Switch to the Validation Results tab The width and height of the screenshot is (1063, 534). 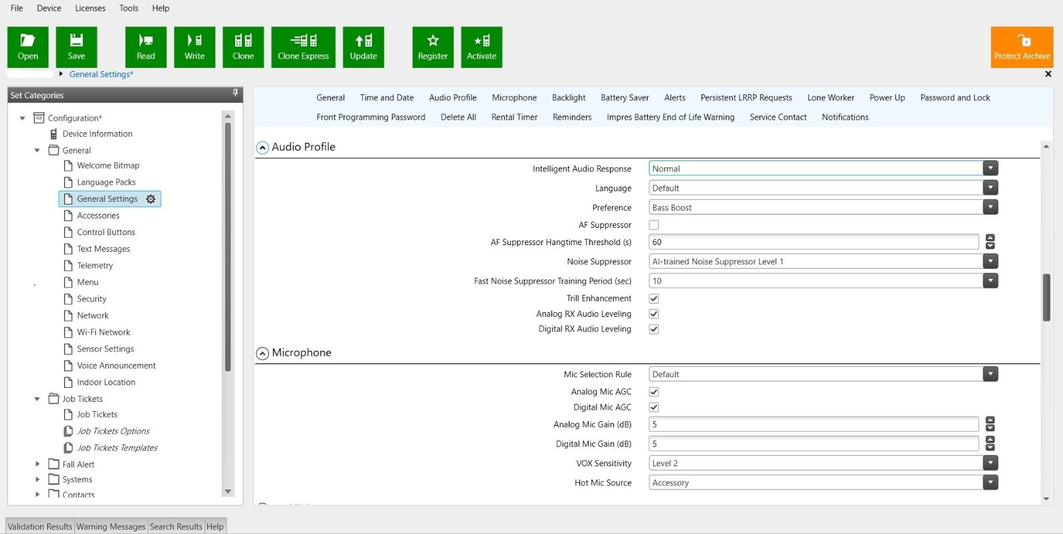click(x=40, y=527)
